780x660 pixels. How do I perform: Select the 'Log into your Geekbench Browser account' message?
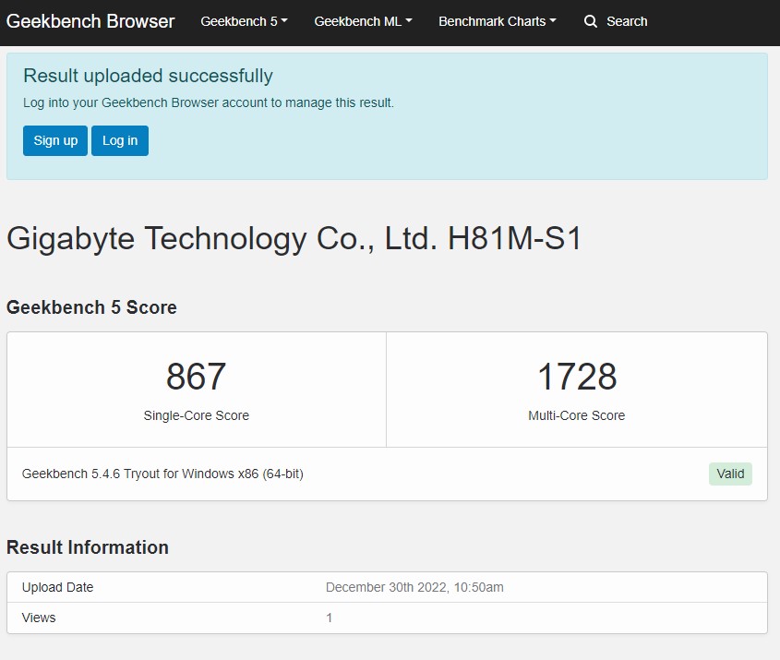click(x=209, y=103)
